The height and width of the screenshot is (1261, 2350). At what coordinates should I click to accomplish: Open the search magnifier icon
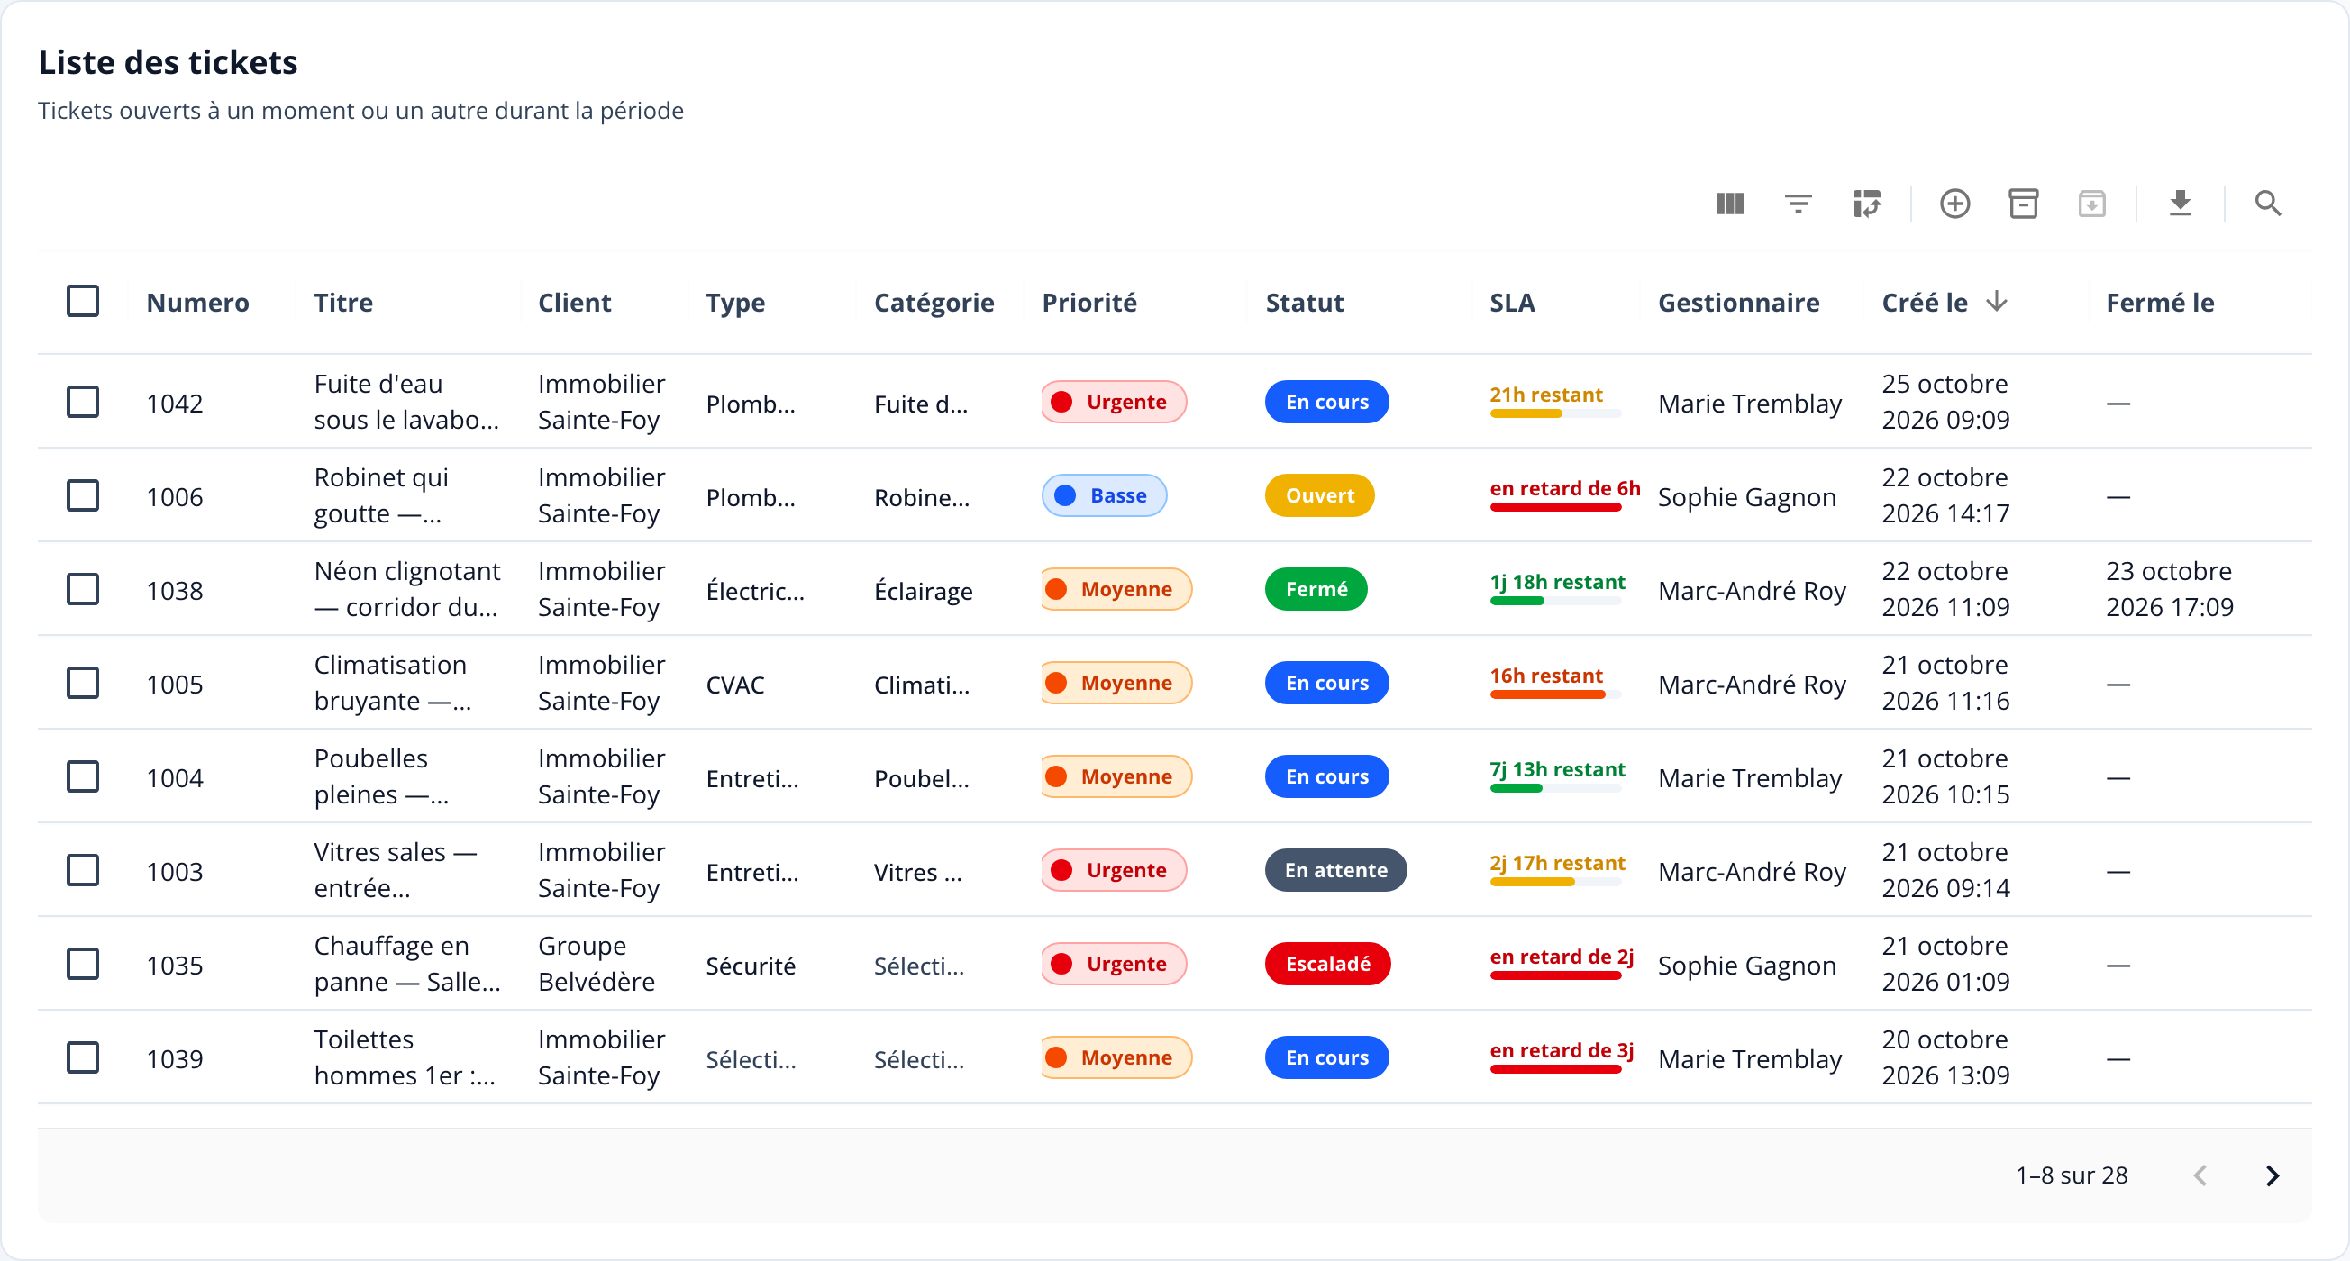click(2267, 204)
